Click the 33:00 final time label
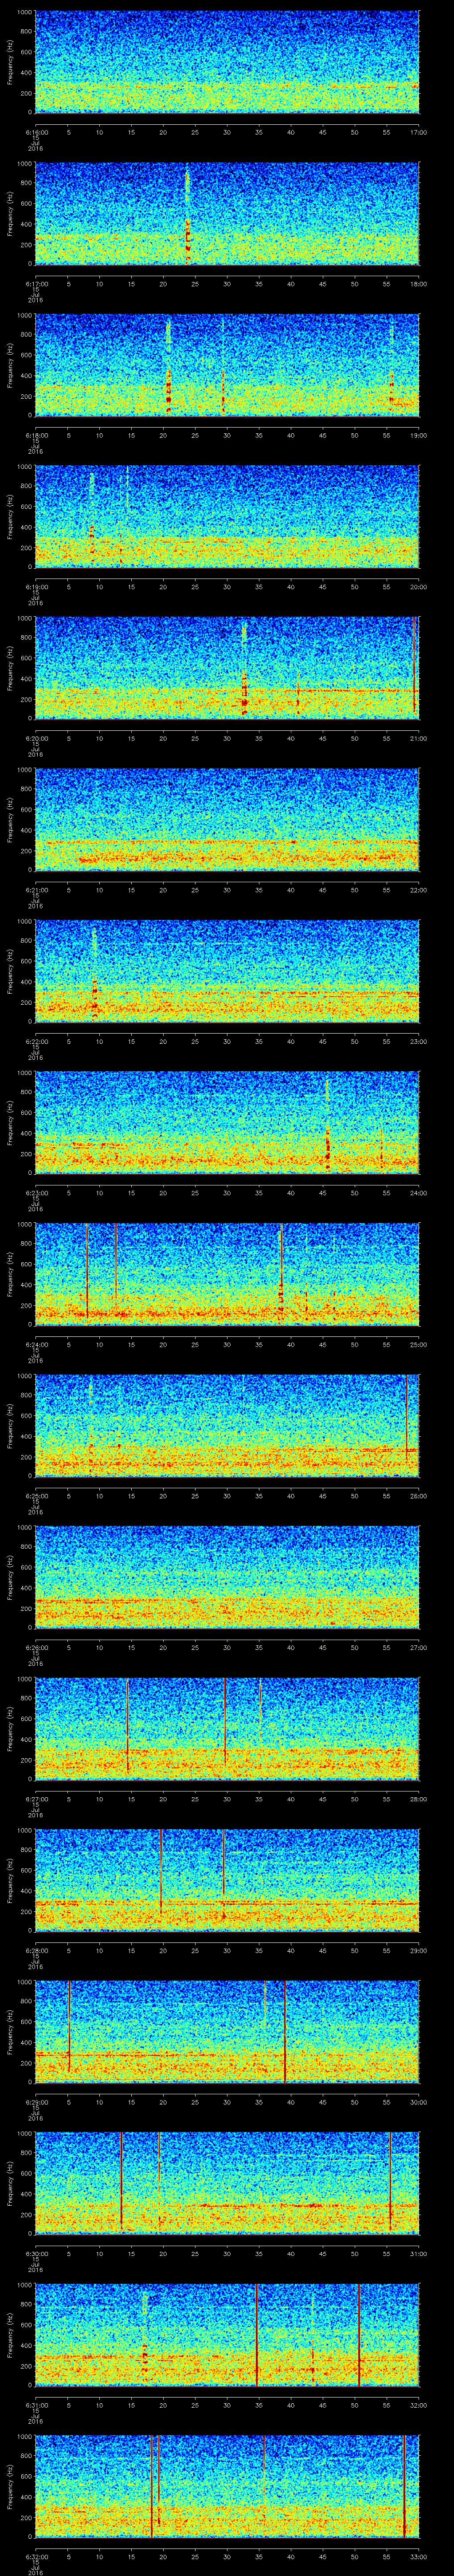The image size is (454, 2576). pos(418,2556)
